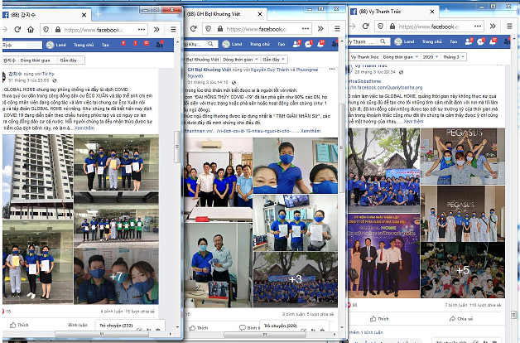This screenshot has width=520, height=343.
Task: Open the Tháng 3 month dropdown
Action: tap(454, 57)
